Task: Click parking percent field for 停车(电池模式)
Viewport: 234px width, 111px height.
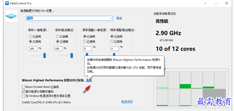Action: (x=58, y=49)
